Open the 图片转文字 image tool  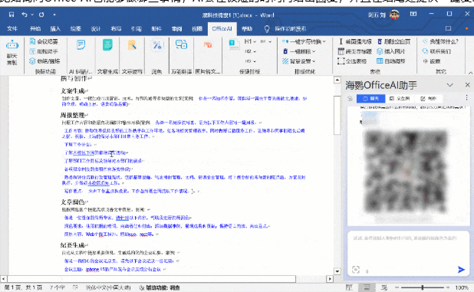pyautogui.click(x=207, y=44)
